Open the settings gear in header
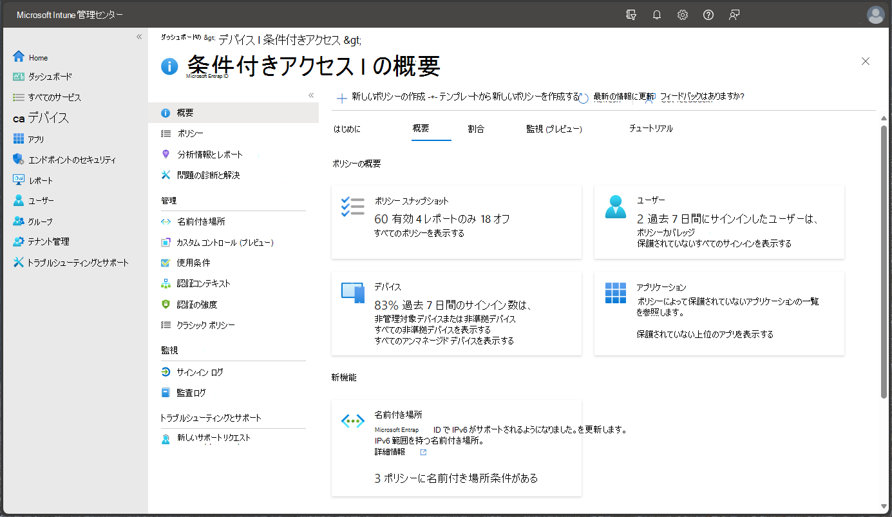The height and width of the screenshot is (517, 892). click(683, 15)
